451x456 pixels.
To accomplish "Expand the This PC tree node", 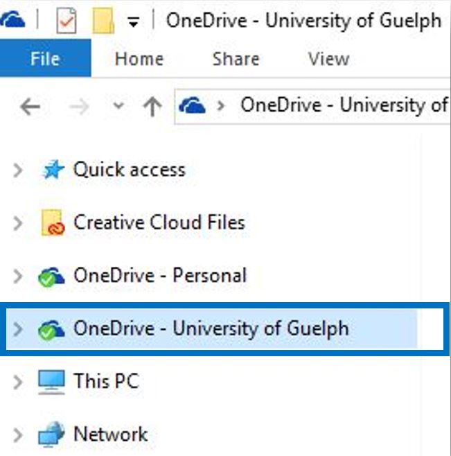I will pyautogui.click(x=19, y=382).
